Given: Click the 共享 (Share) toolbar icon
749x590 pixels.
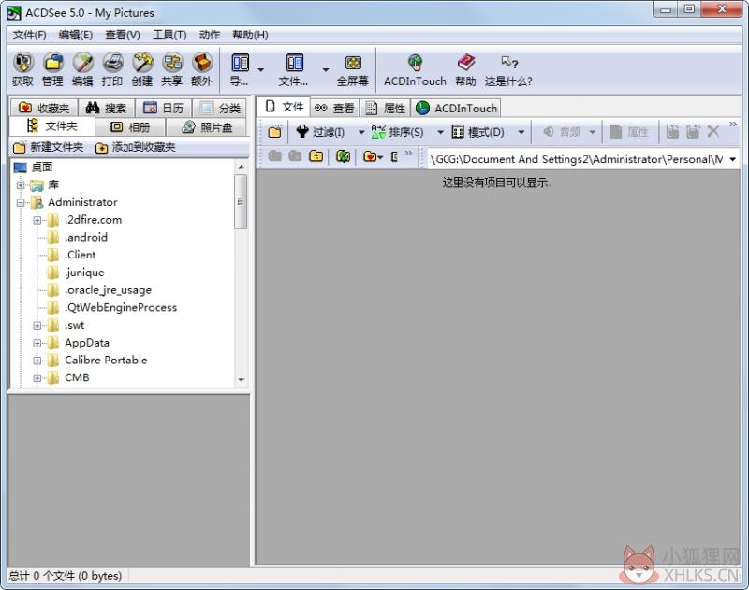Looking at the screenshot, I should click(x=172, y=69).
